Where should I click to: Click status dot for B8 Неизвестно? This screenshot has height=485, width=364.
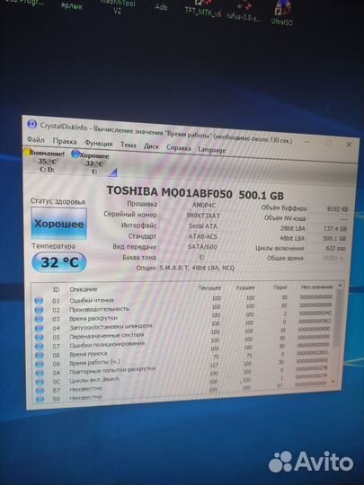click(x=40, y=400)
